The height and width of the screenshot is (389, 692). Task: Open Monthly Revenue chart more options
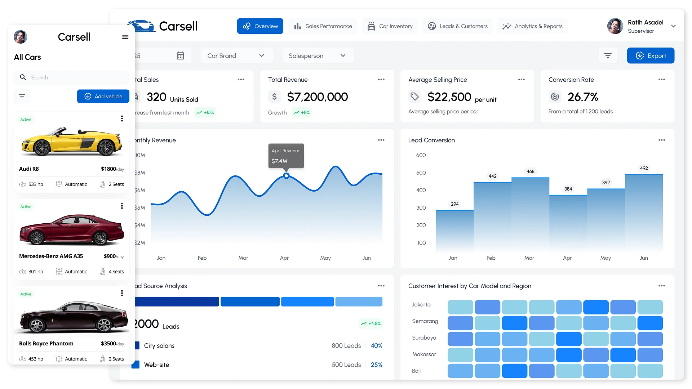point(381,140)
